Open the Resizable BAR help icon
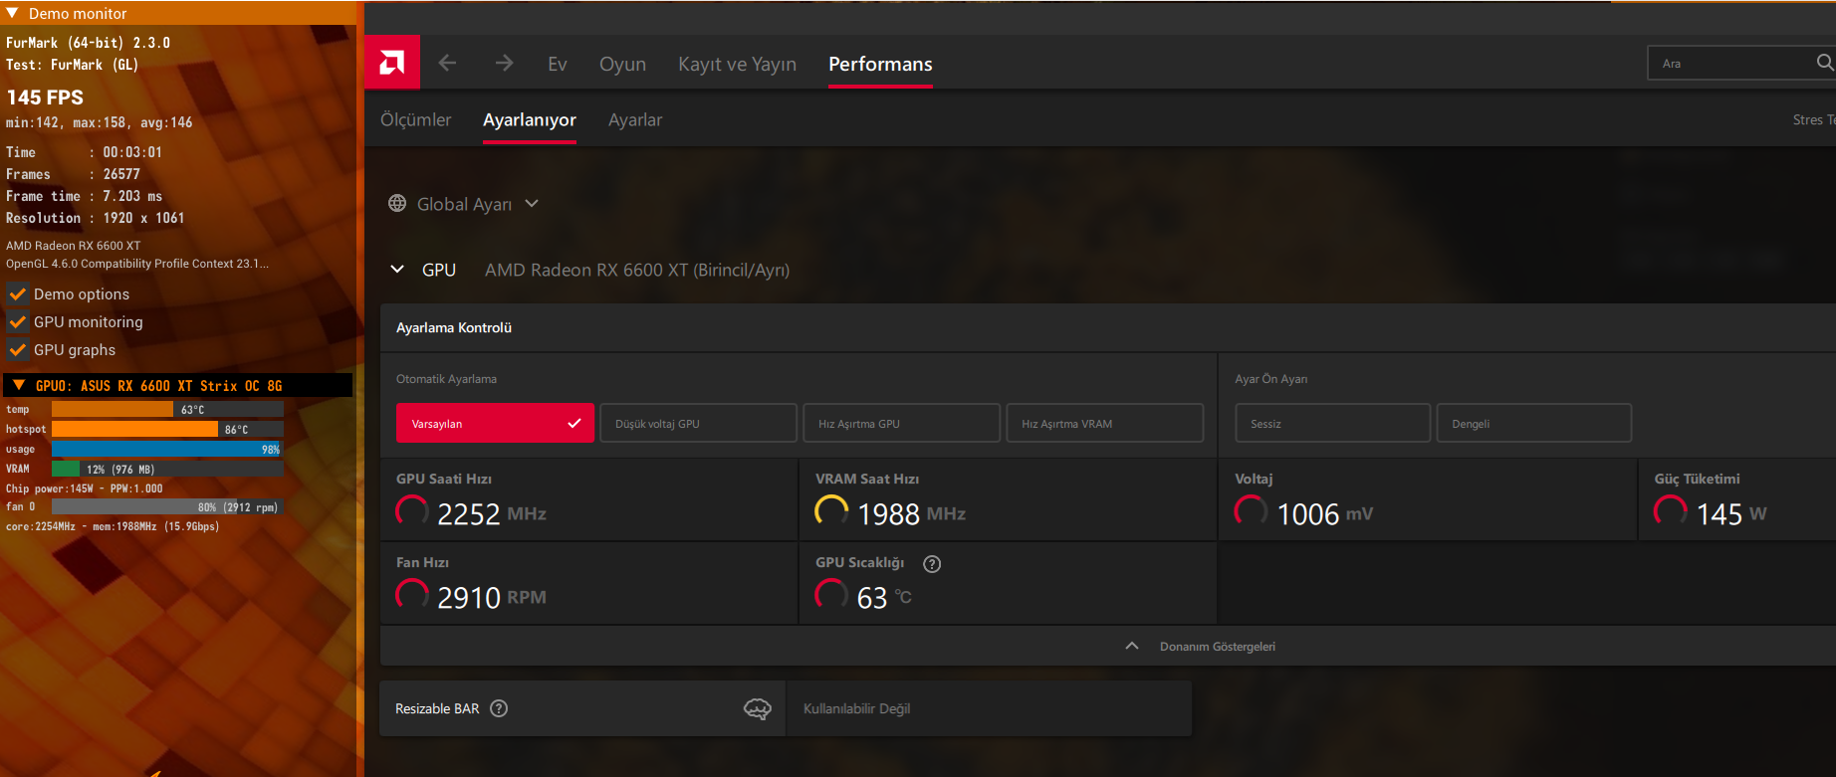Screen dimensions: 1836x777 (499, 708)
